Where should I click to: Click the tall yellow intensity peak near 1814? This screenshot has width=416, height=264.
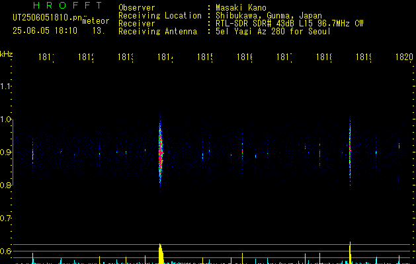[161, 253]
